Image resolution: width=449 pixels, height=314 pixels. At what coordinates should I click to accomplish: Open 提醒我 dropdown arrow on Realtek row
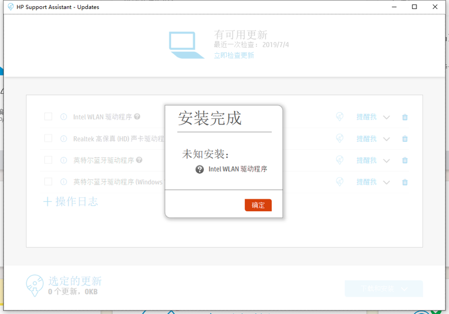pos(386,139)
